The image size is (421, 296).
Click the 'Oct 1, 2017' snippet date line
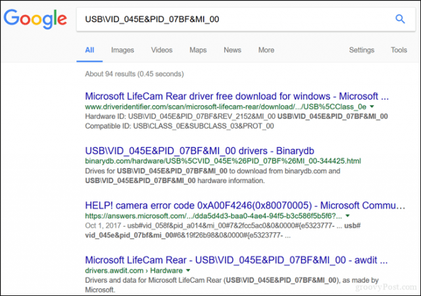click(222, 226)
